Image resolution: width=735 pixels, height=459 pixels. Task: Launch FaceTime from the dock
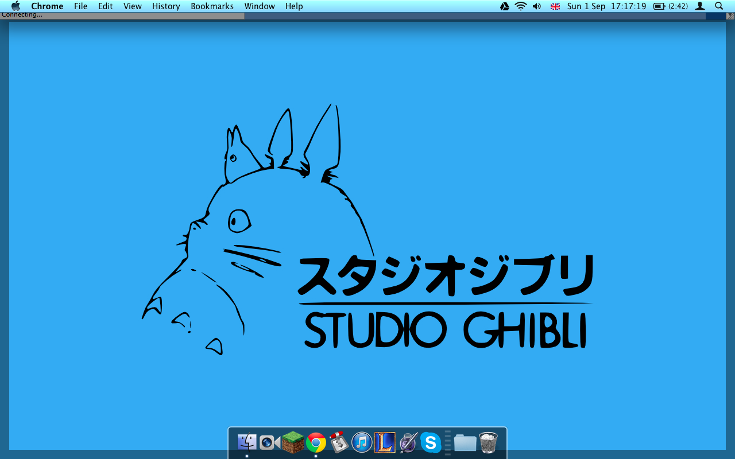click(x=270, y=442)
